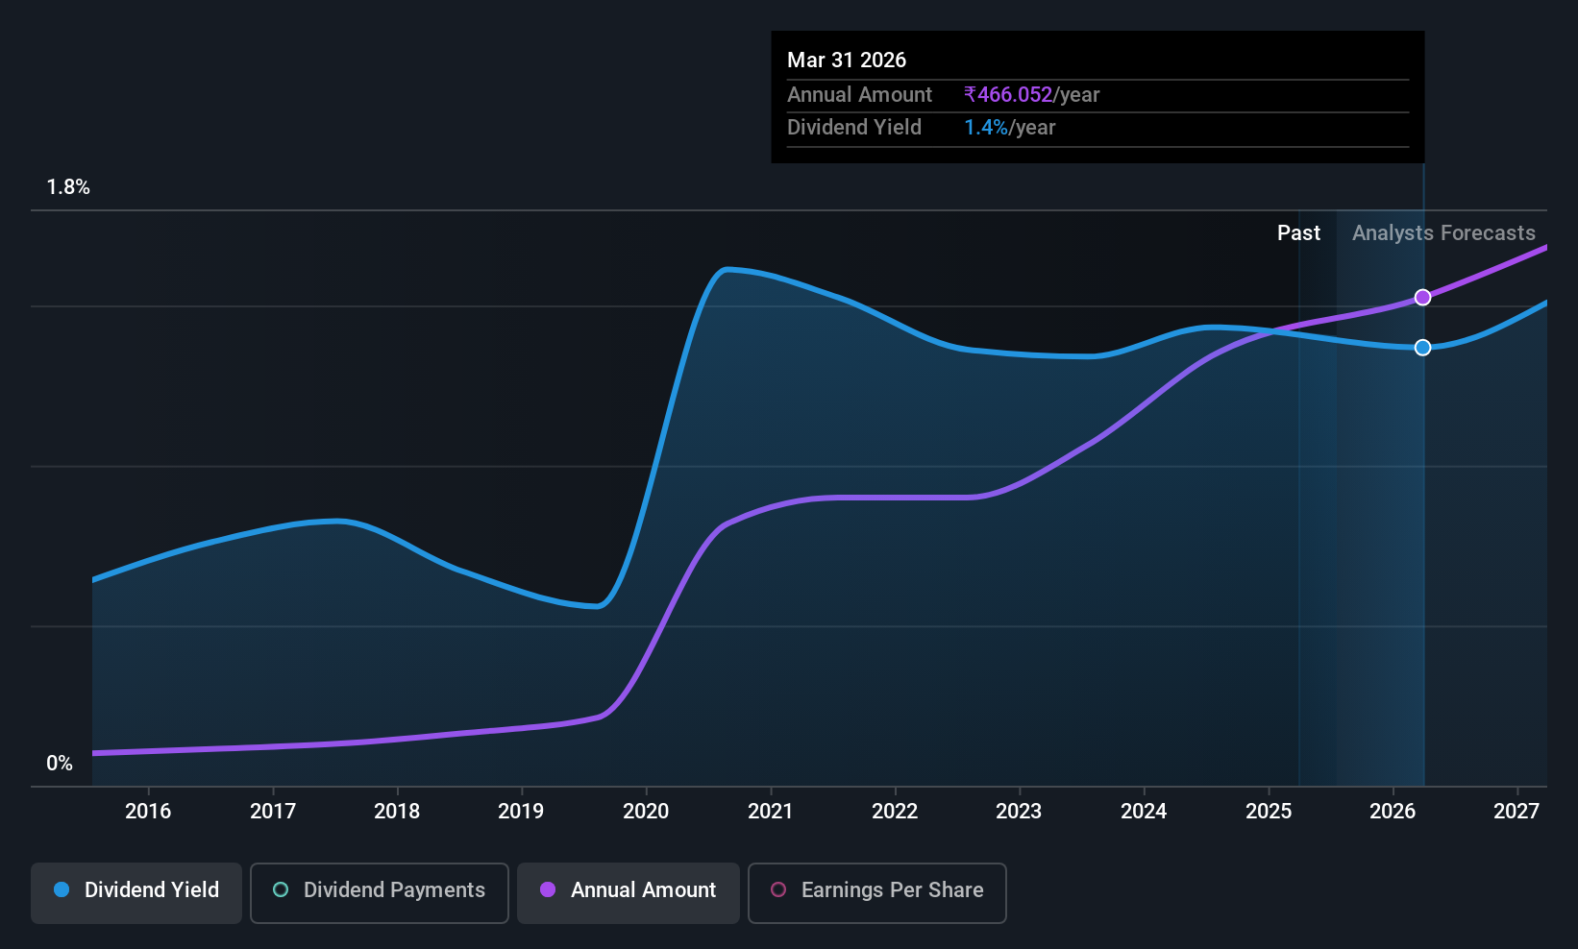Viewport: 1578px width, 949px height.
Task: Click the 0% y-axis label
Action: coord(60,764)
